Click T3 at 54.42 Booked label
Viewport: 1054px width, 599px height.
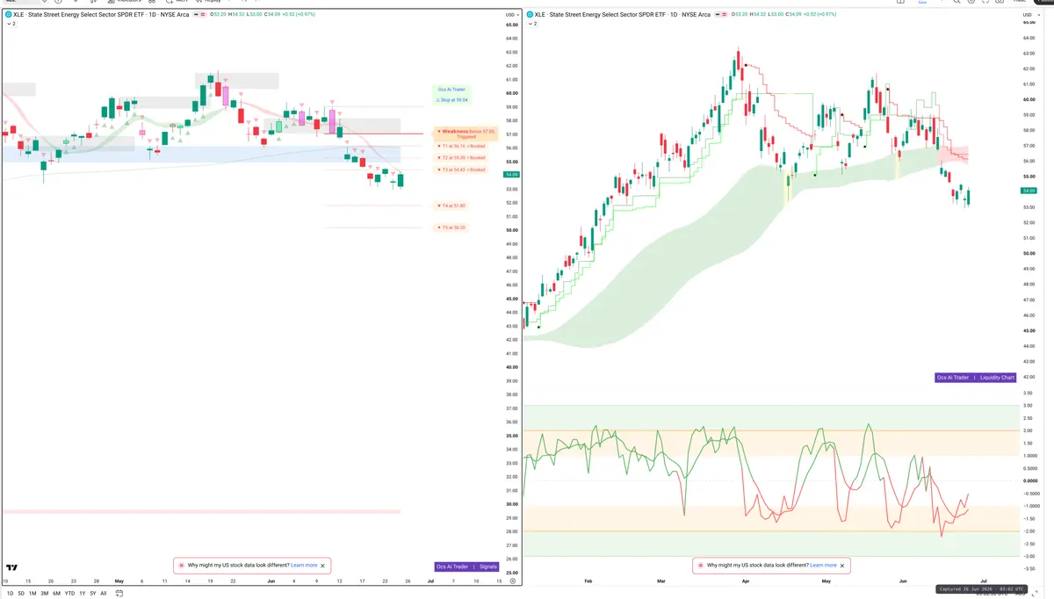461,169
